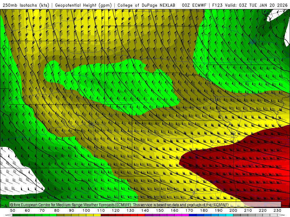This screenshot has height=217, width=290.
Task: Select the darkest green swatch starting at 50
Action: (16, 215)
